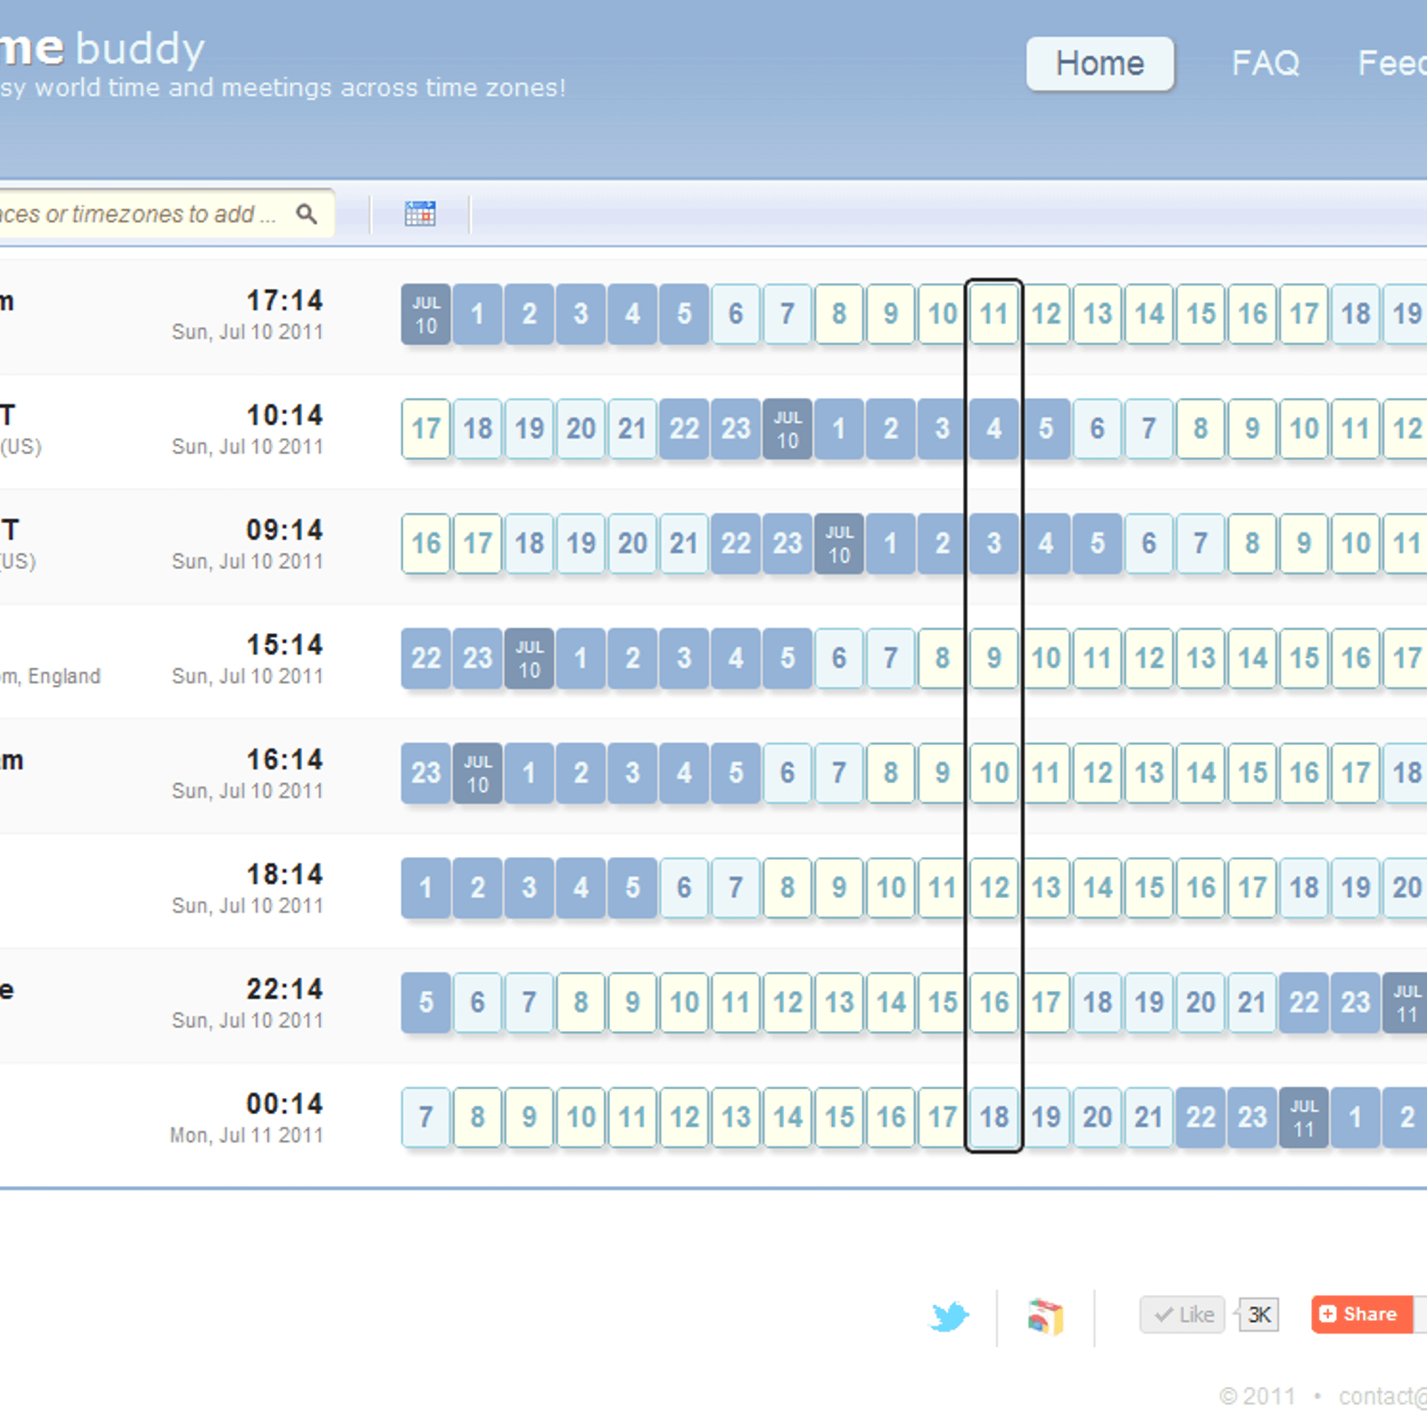Open the FAQ page
The image size is (1427, 1427).
coord(1265,63)
